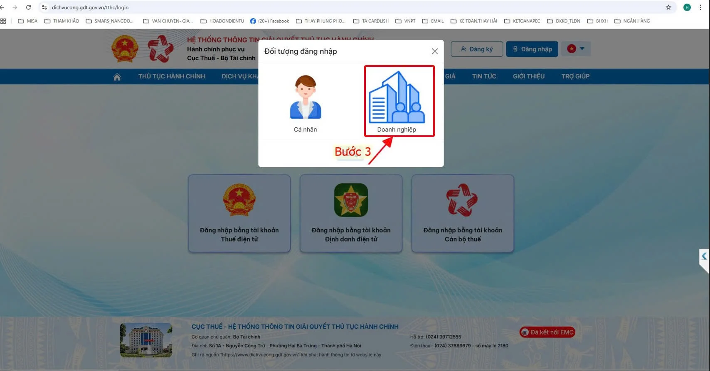
Task: Click the hotline number (024) 39712555
Action: click(x=443, y=337)
